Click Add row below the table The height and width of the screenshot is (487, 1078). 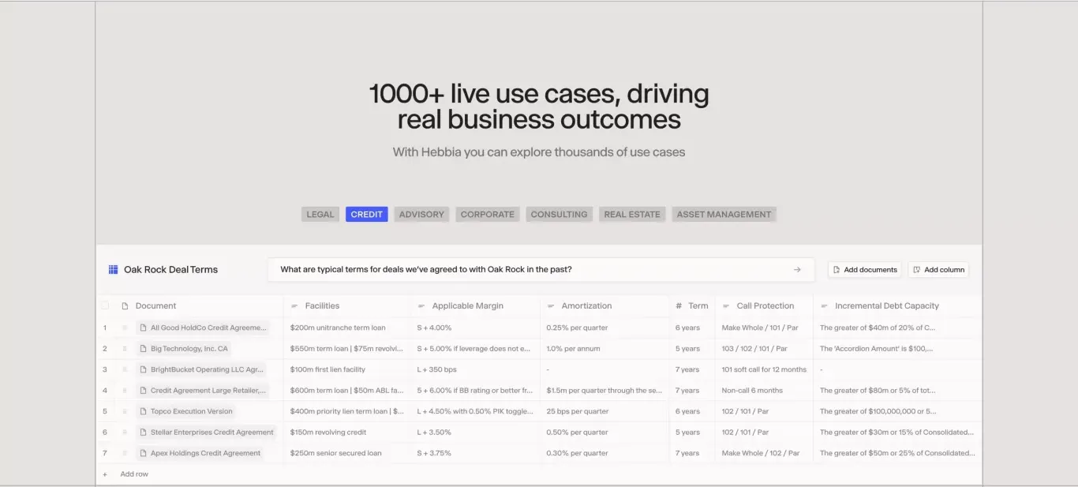pos(134,474)
